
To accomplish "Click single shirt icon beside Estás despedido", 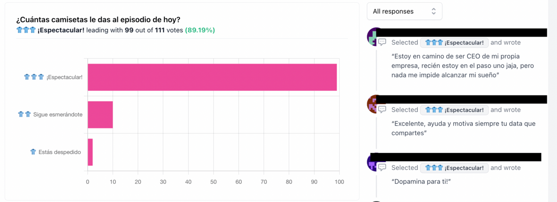I will click(33, 151).
